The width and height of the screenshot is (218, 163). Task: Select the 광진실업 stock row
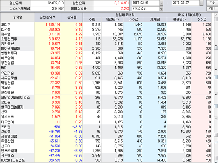106,63
